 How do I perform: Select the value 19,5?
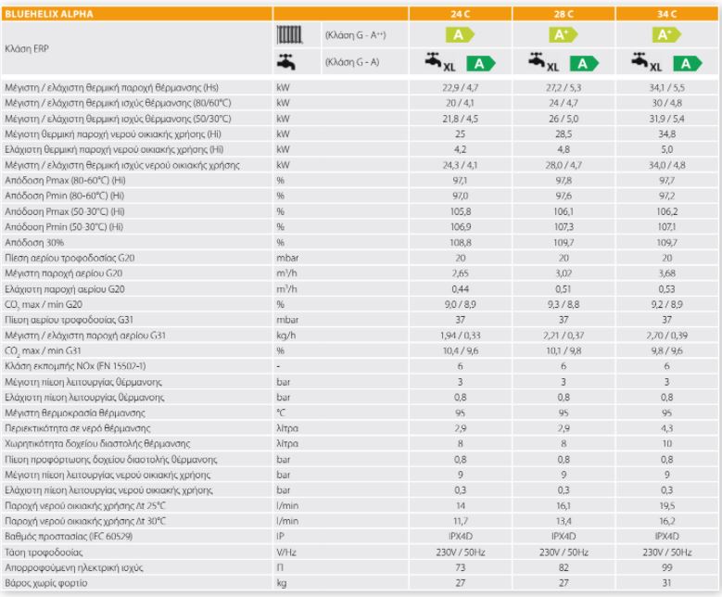tap(666, 506)
